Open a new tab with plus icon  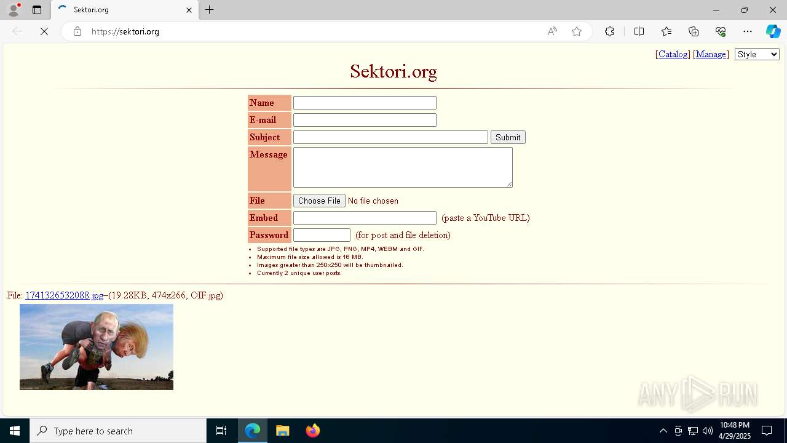(x=210, y=10)
